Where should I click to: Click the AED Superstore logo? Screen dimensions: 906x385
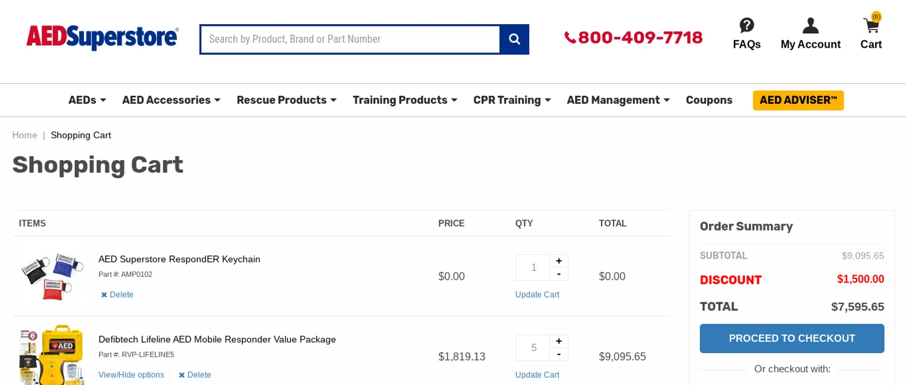[102, 38]
